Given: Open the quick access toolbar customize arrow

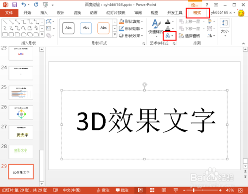Looking at the screenshot, I should click(x=53, y=5).
